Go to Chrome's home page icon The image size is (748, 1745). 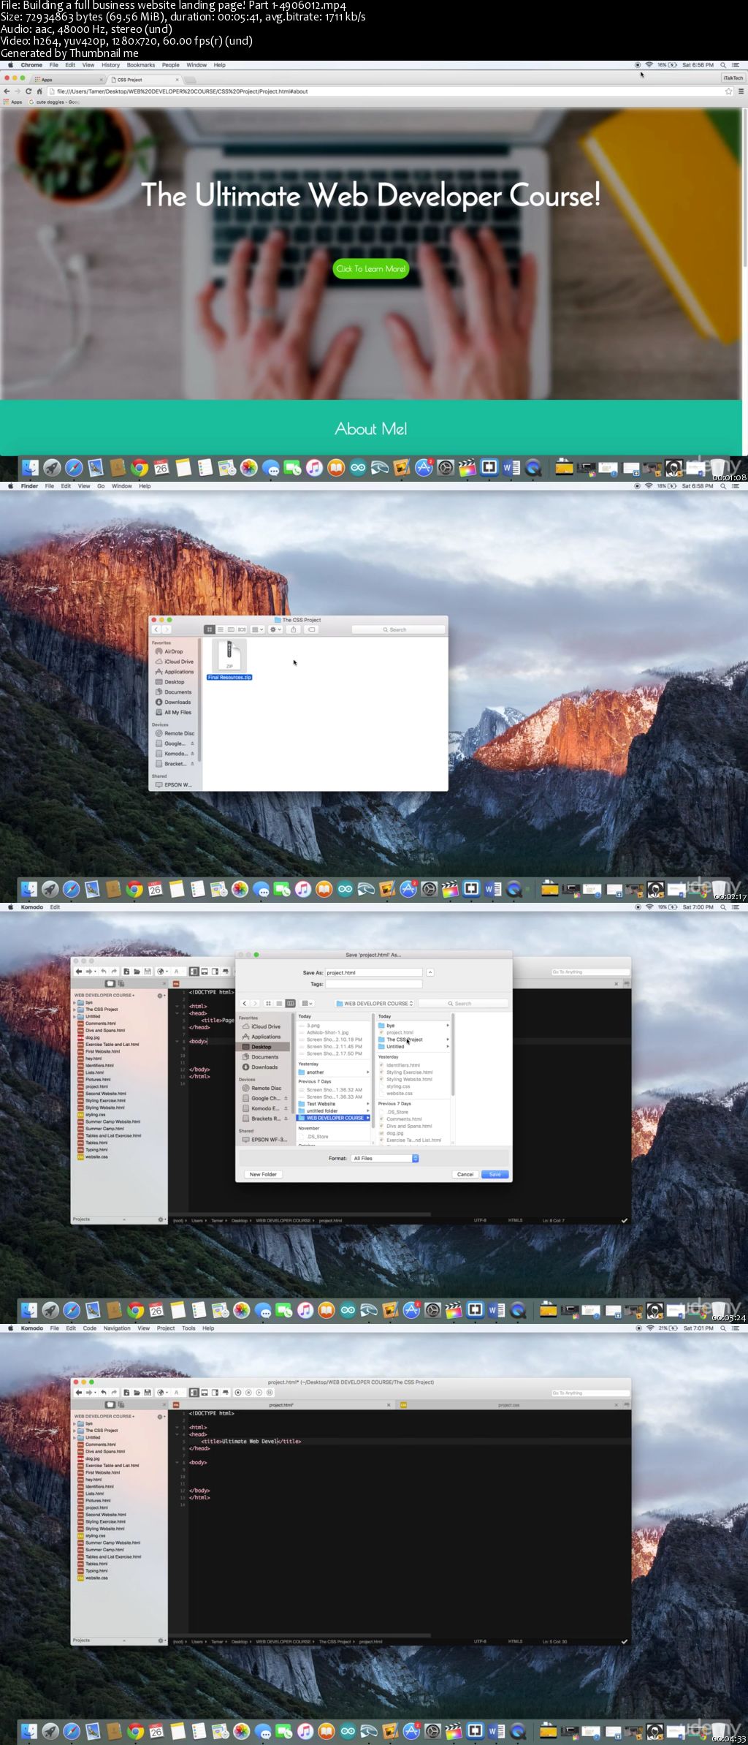pyautogui.click(x=39, y=91)
